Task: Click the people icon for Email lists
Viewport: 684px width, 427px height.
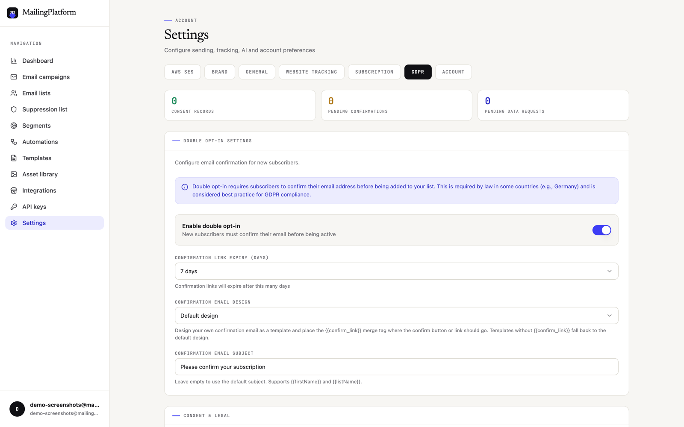Action: pos(14,93)
